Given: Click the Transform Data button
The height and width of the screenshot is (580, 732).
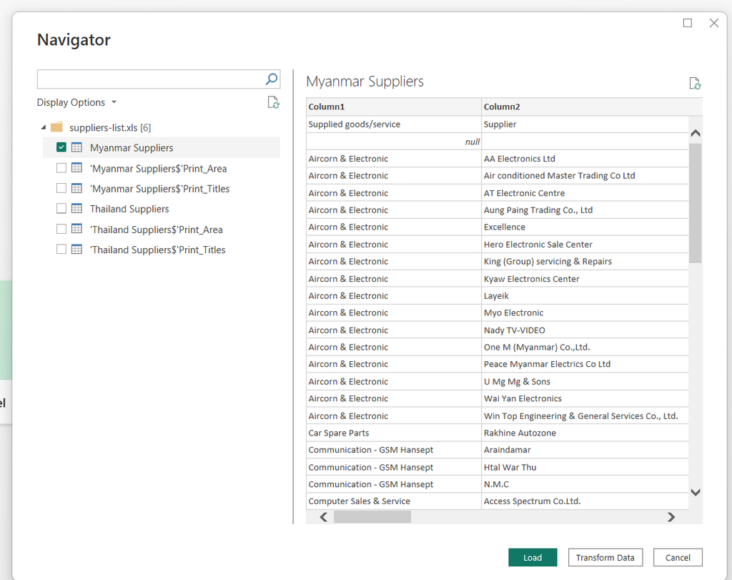Looking at the screenshot, I should pyautogui.click(x=605, y=557).
